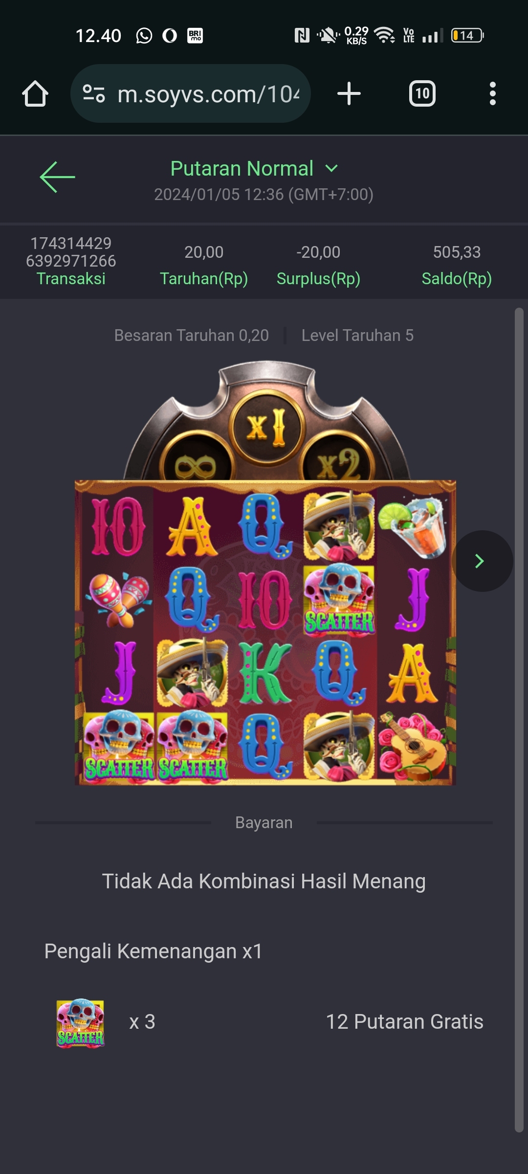Expand the Putaran Normal dropdown chevron
This screenshot has height=1174, width=528.
pyautogui.click(x=331, y=169)
